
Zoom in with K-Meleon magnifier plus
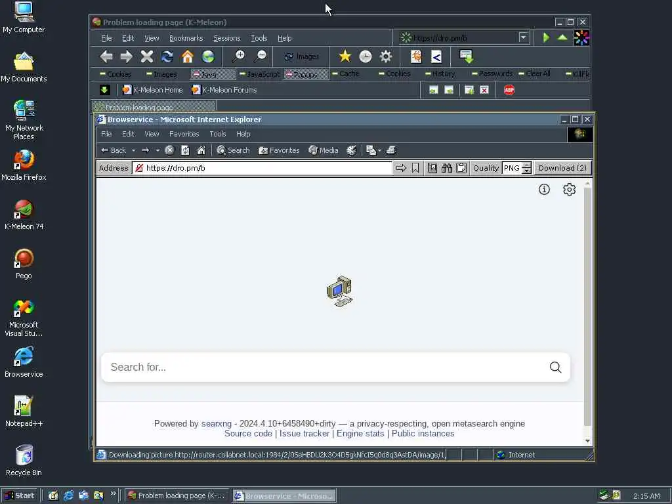[238, 56]
